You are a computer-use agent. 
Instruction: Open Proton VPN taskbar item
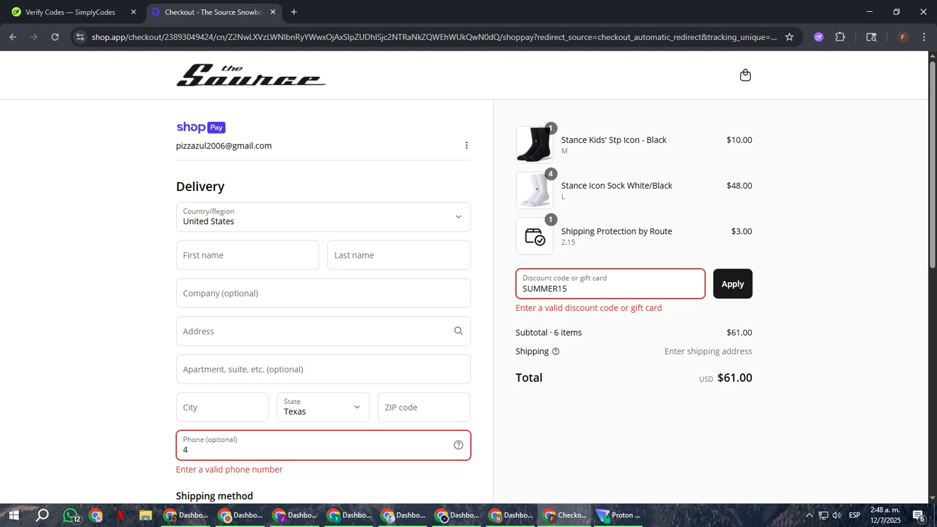(x=618, y=515)
